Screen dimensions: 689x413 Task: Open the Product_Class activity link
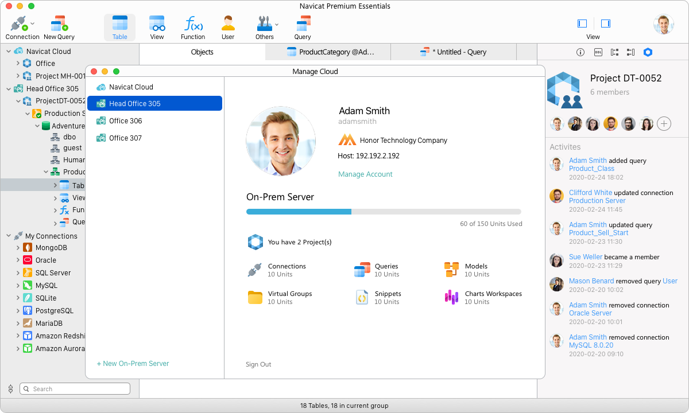[x=591, y=169]
